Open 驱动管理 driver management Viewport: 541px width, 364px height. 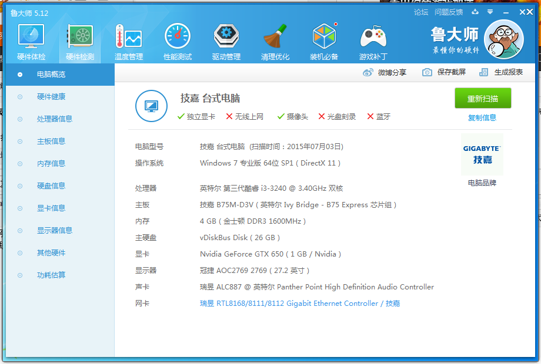pos(226,42)
